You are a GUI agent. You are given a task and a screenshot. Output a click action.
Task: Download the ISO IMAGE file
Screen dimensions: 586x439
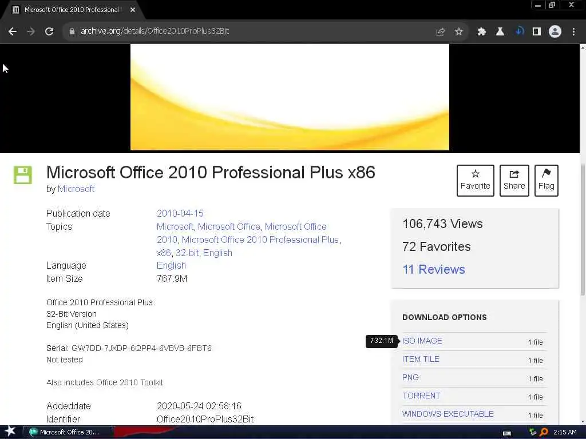point(422,341)
